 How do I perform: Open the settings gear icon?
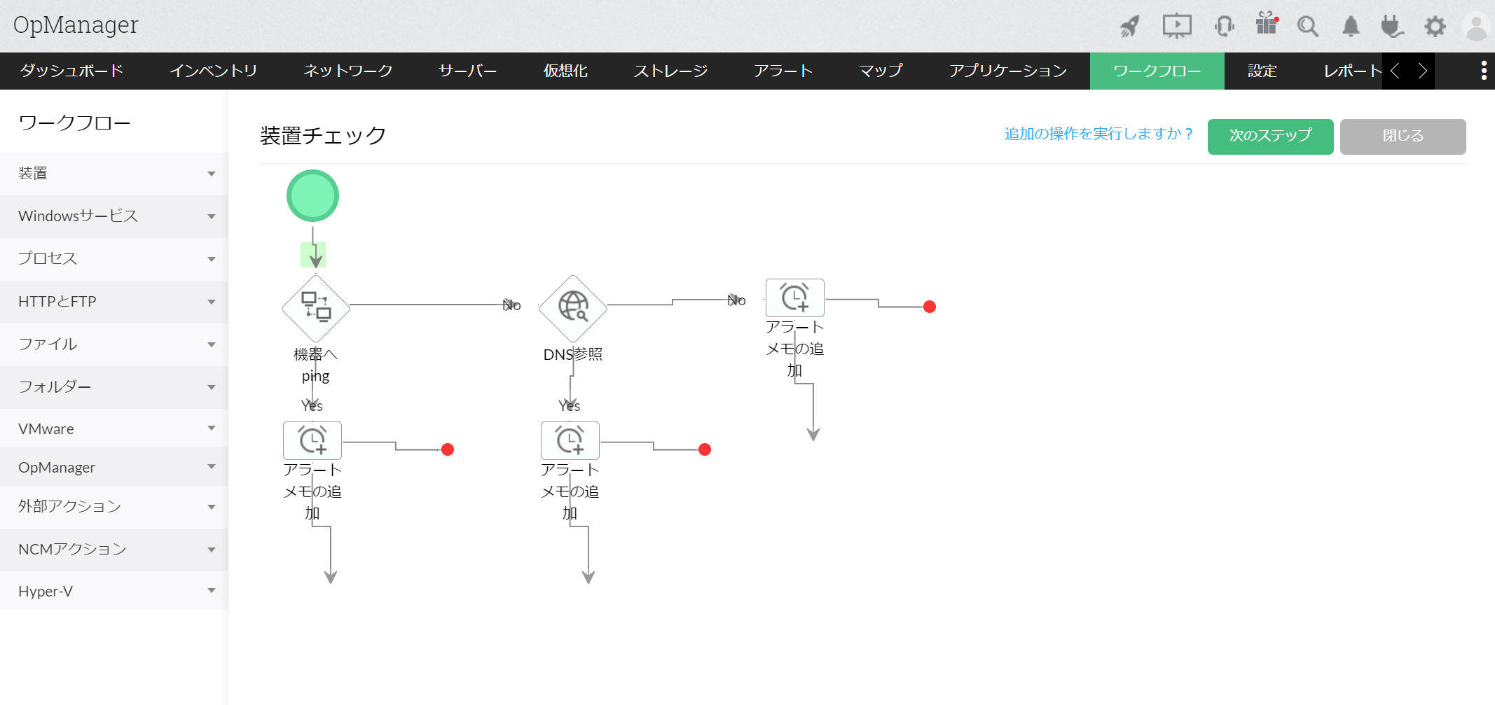[1435, 27]
